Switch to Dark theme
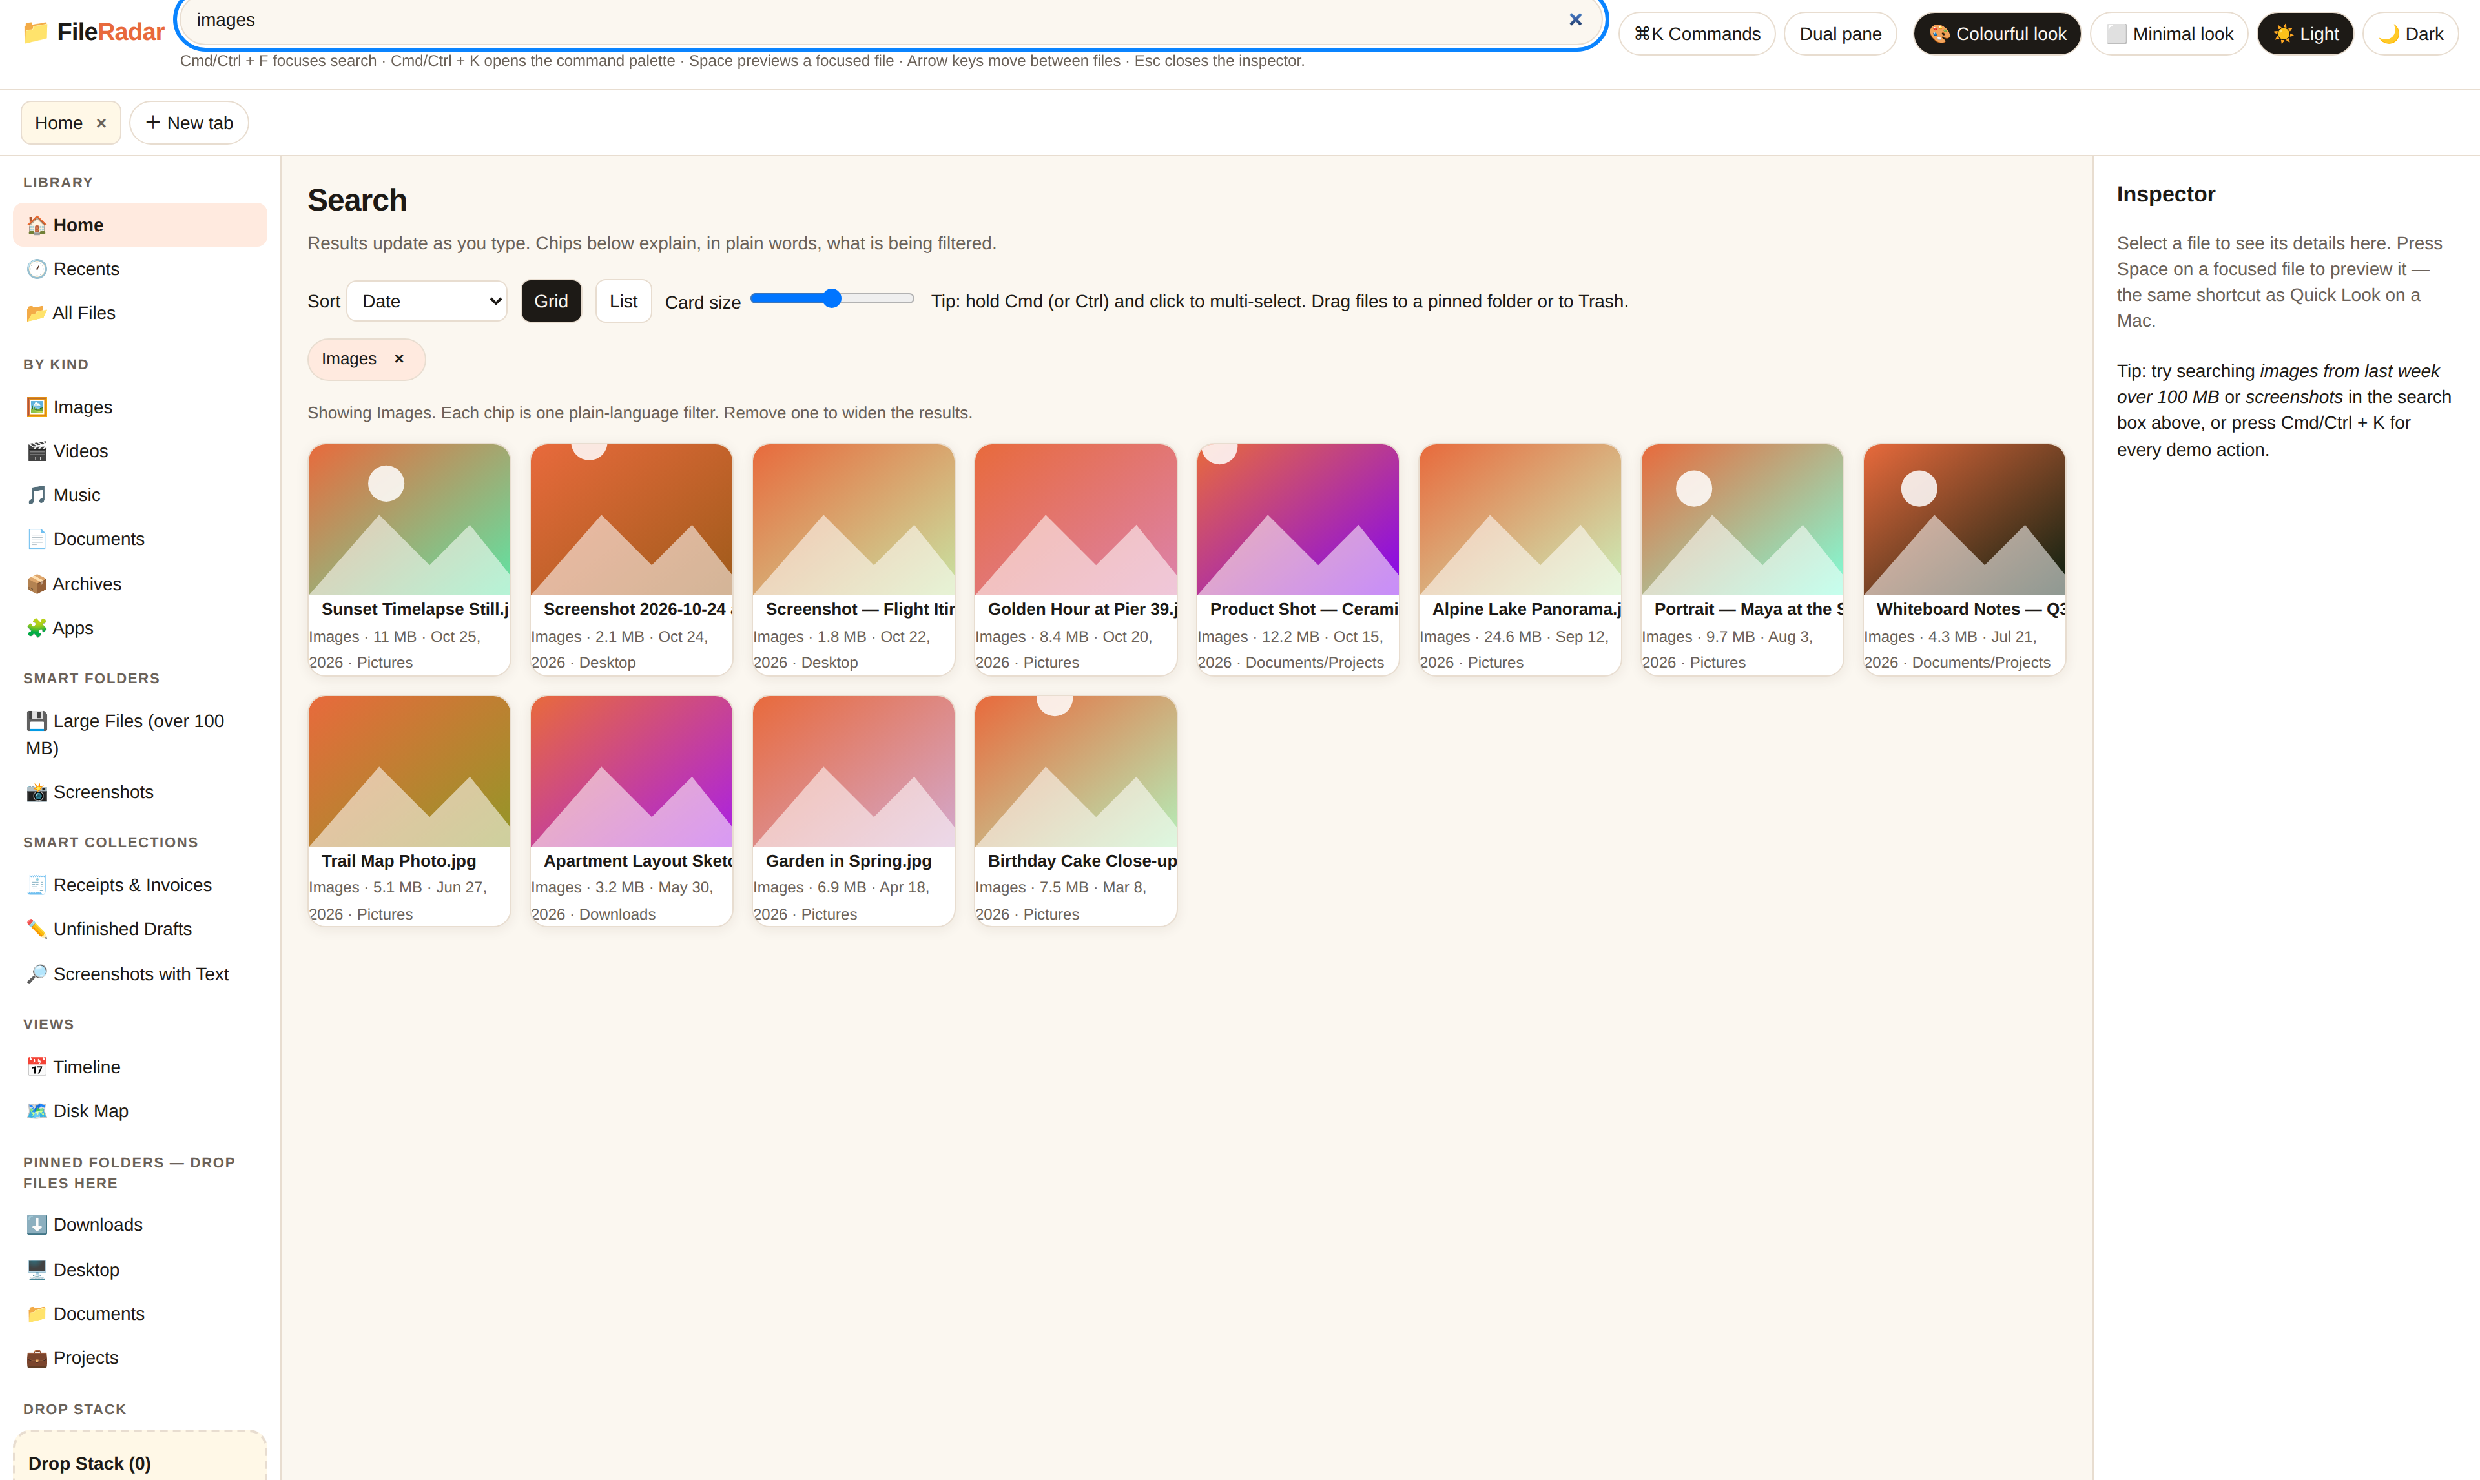2480x1480 pixels. pos(2410,34)
